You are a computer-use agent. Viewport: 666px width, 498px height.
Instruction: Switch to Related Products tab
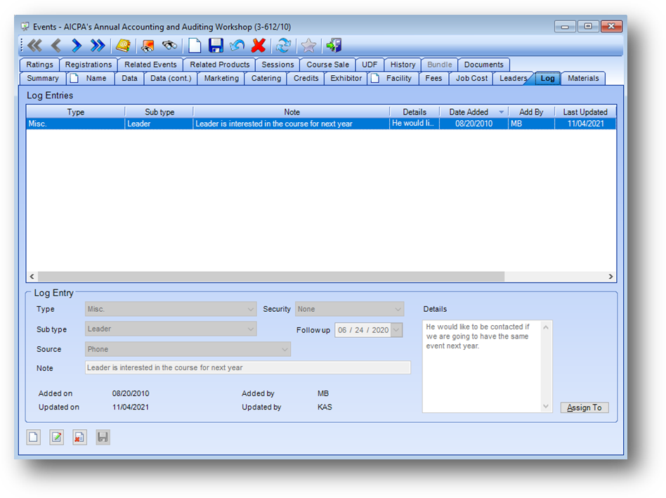[x=220, y=65]
